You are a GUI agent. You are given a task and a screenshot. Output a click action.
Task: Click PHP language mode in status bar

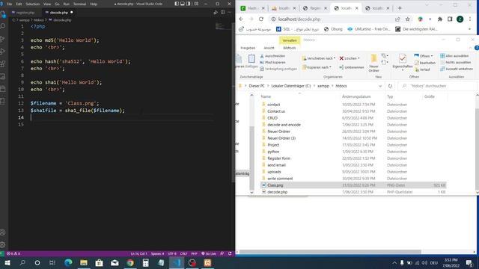point(194,253)
